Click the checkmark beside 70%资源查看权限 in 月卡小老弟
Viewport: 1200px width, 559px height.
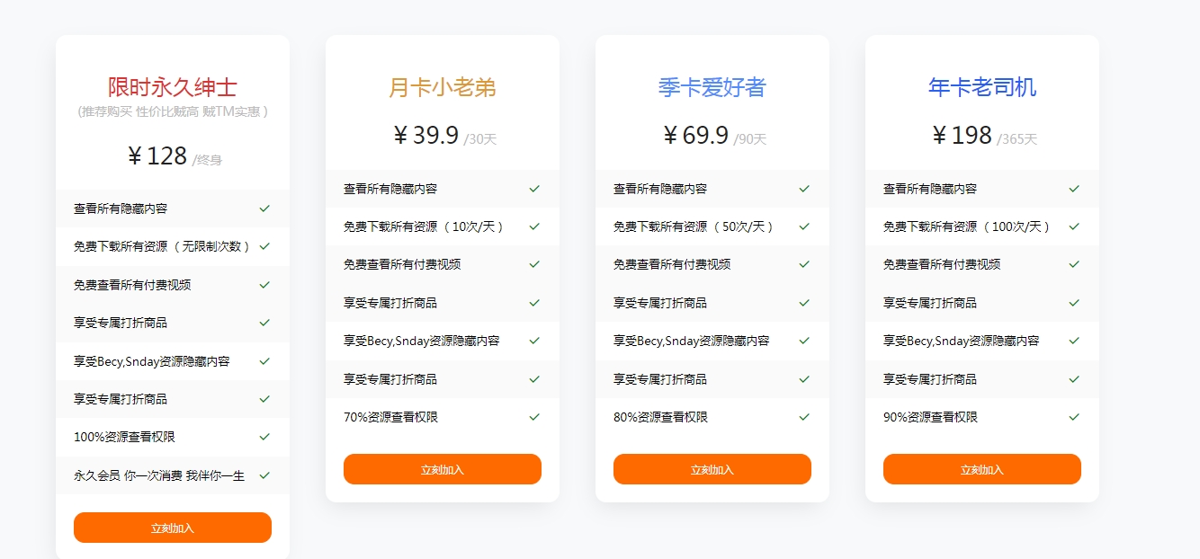point(534,417)
